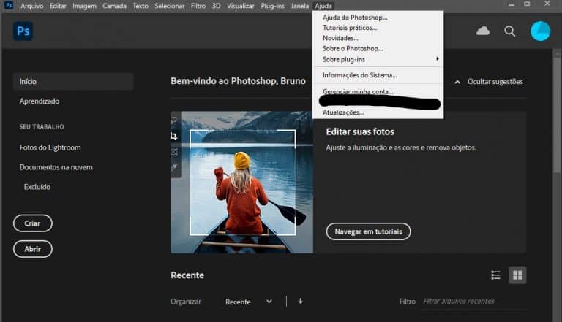Viewport: 562px width, 322px height.
Task: Open the Janela menu
Action: 299,6
